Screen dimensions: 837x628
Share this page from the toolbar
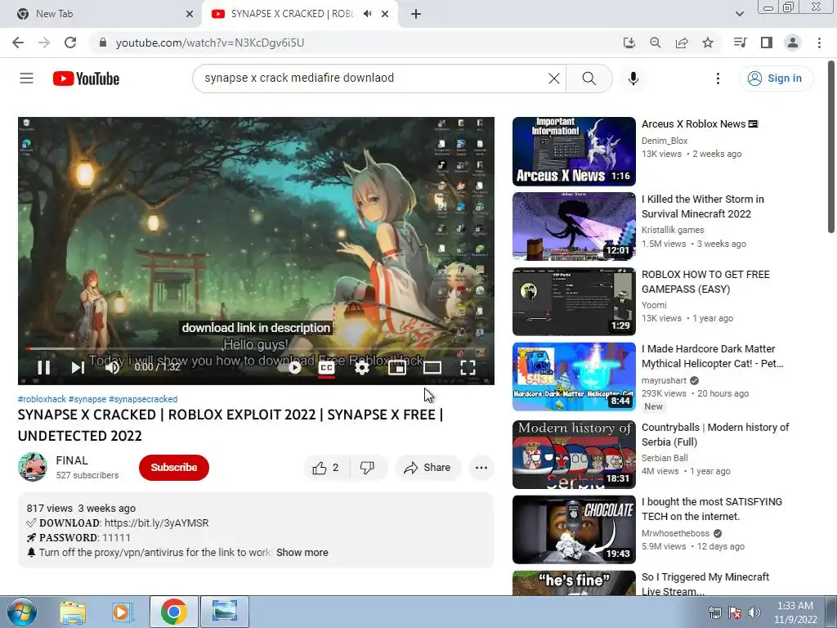pos(682,43)
